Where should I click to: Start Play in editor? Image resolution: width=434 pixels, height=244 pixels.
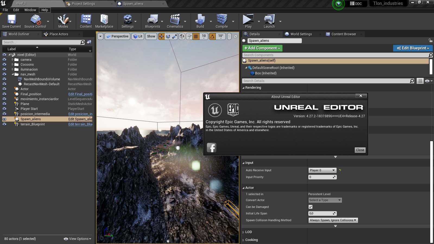coord(248,21)
